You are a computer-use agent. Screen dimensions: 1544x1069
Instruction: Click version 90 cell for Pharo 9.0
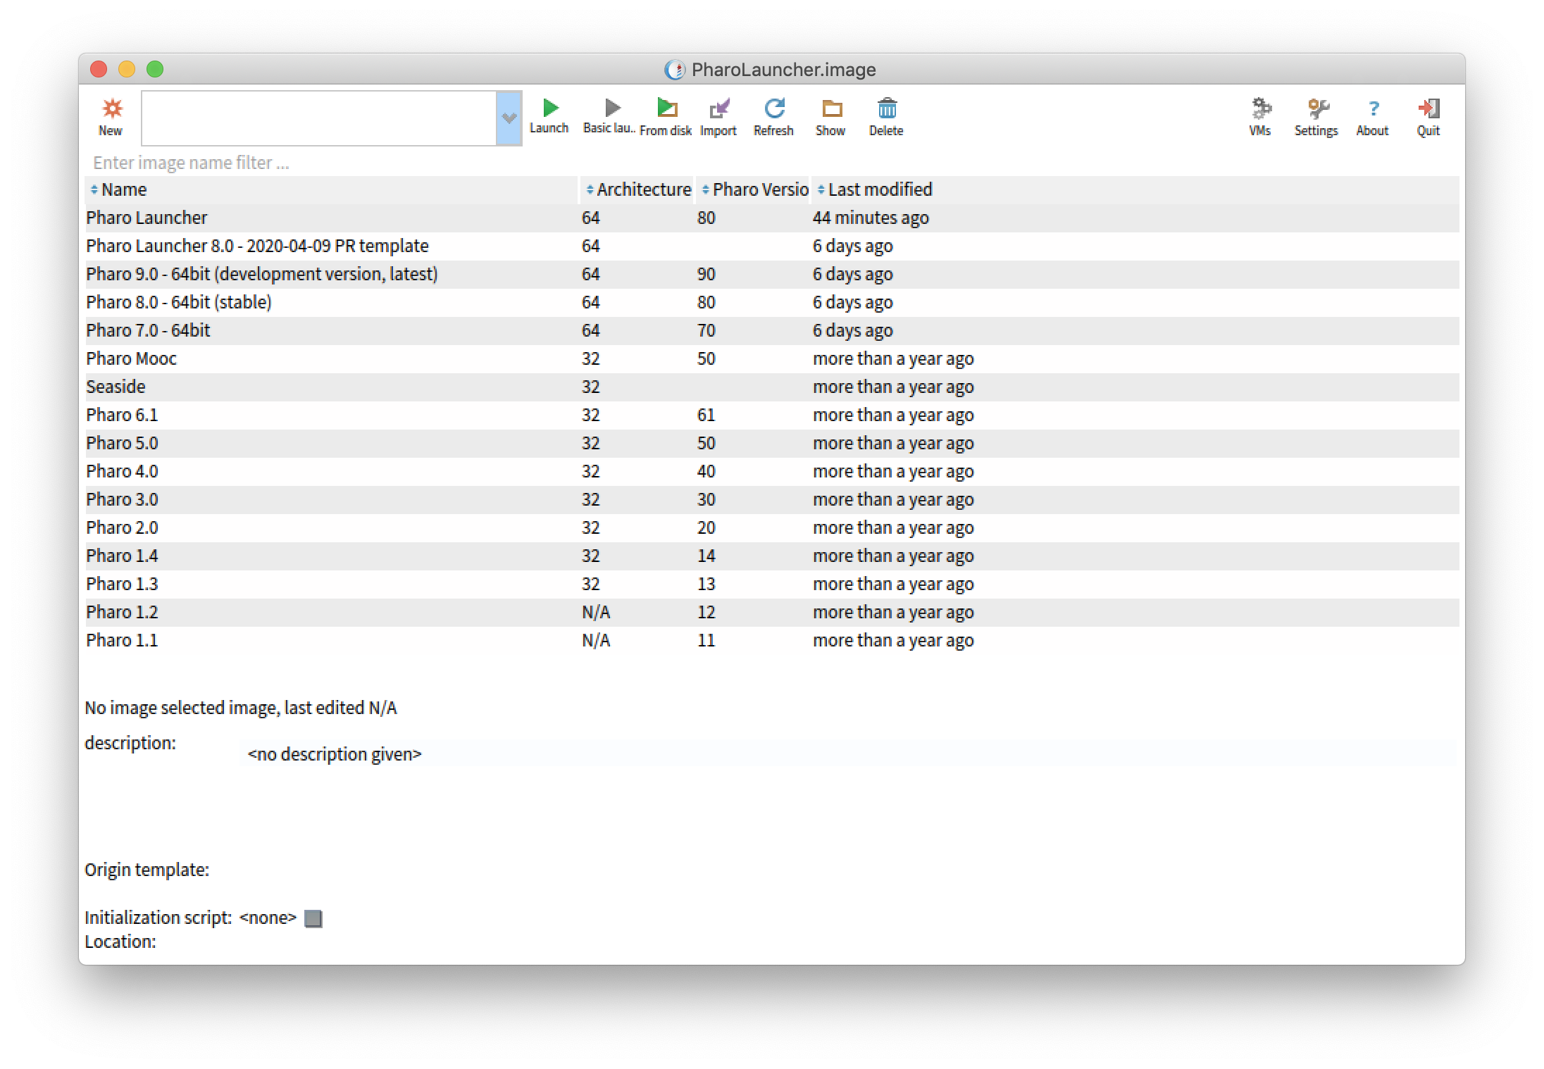pyautogui.click(x=706, y=274)
